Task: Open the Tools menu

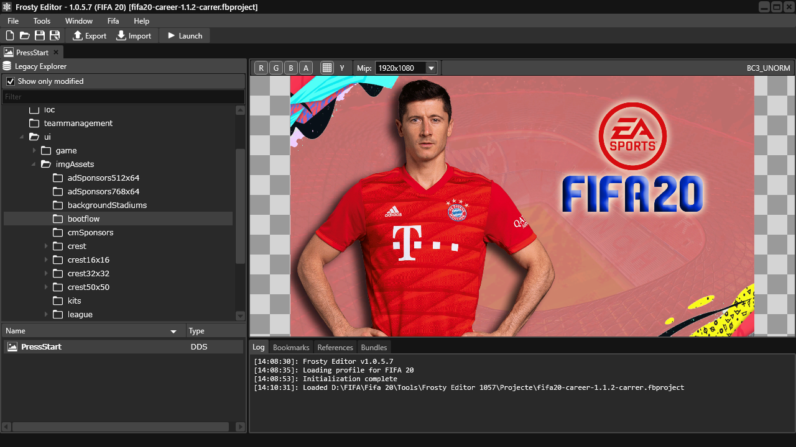Action: click(42, 20)
